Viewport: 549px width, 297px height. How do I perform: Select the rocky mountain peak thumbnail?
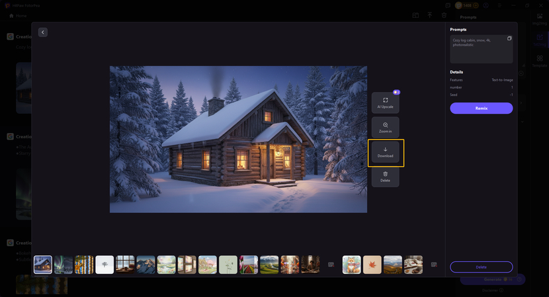click(146, 265)
